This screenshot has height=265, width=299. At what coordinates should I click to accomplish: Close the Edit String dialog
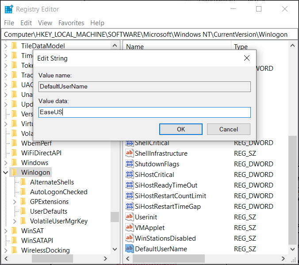pos(247,58)
